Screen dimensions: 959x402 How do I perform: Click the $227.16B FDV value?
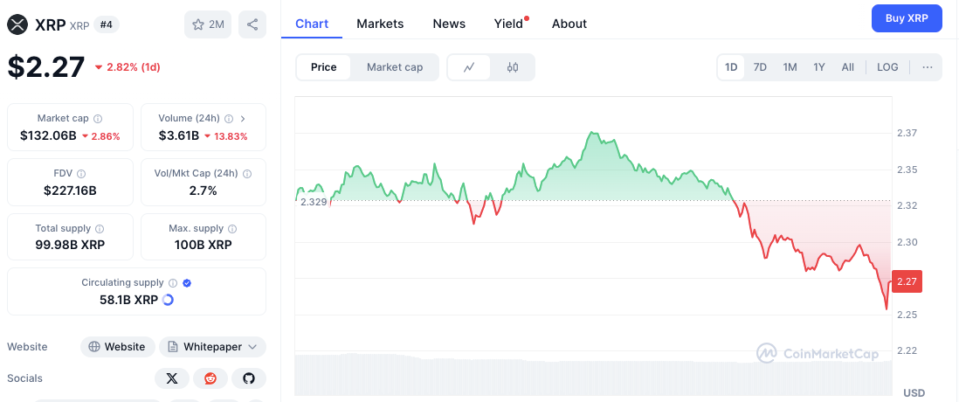(x=71, y=191)
